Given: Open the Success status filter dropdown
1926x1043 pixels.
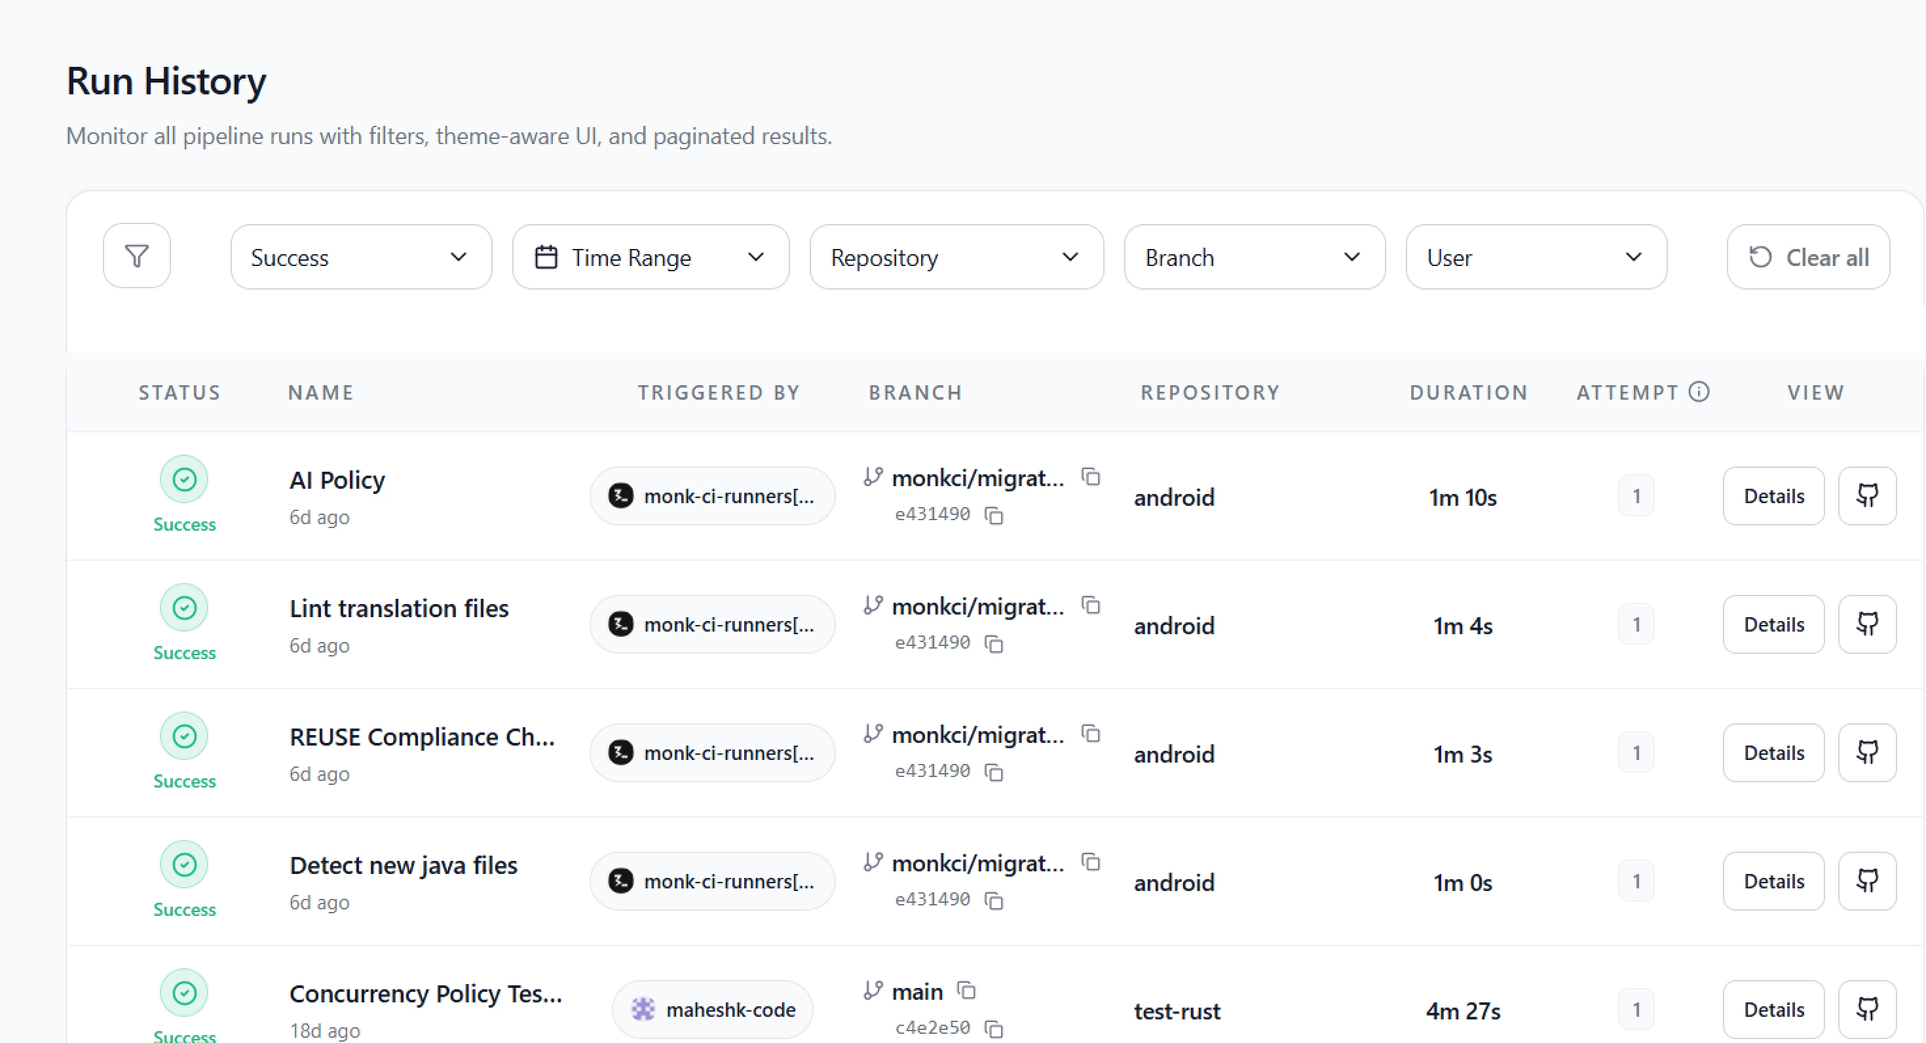Looking at the screenshot, I should 361,256.
